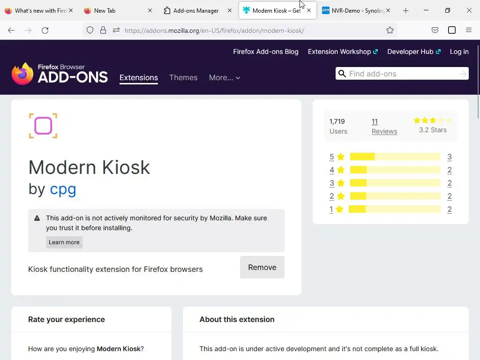Go back using the back arrow
The image size is (480, 360).
coord(11,30)
